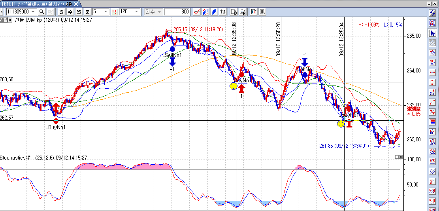Image resolution: width=439 pixels, height=211 pixels.
Task: Click the up-down arrows icon in toolbar
Action: tap(222, 11)
